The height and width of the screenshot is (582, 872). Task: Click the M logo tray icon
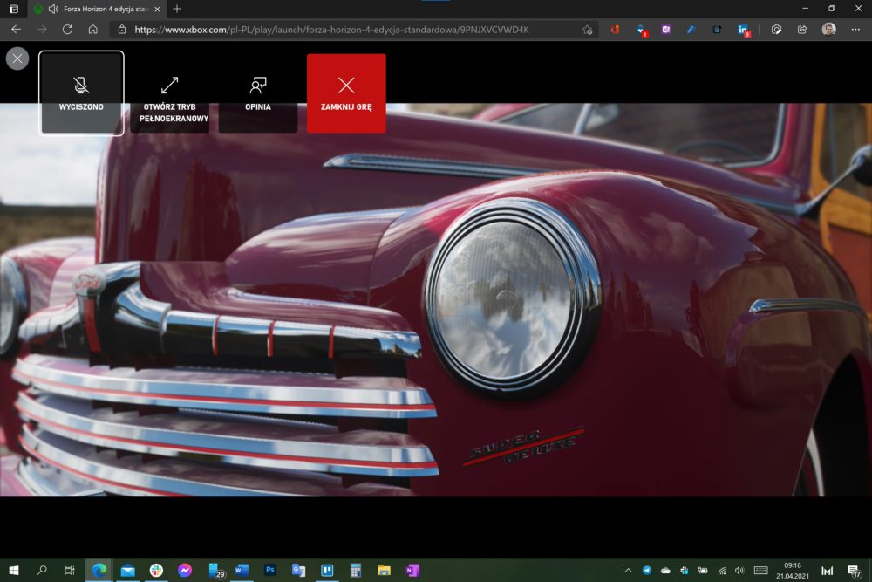tap(827, 571)
